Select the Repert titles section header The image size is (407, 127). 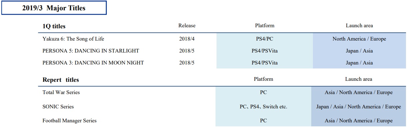(61, 80)
